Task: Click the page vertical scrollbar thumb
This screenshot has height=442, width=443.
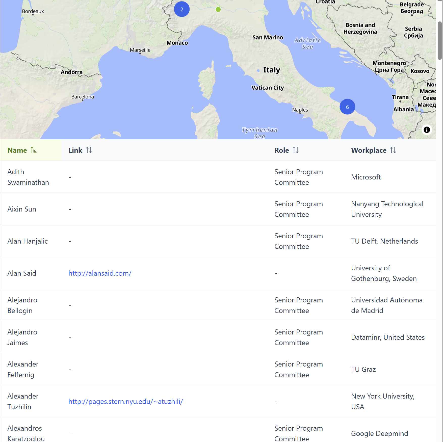Action: [440, 40]
